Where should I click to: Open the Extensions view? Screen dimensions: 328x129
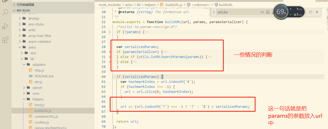(x=5, y=40)
